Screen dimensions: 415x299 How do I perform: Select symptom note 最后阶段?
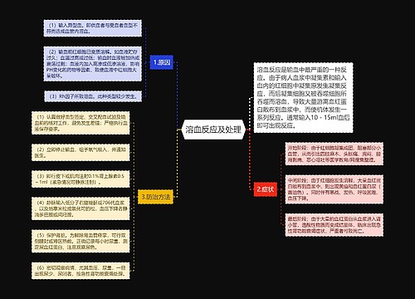click(334, 225)
